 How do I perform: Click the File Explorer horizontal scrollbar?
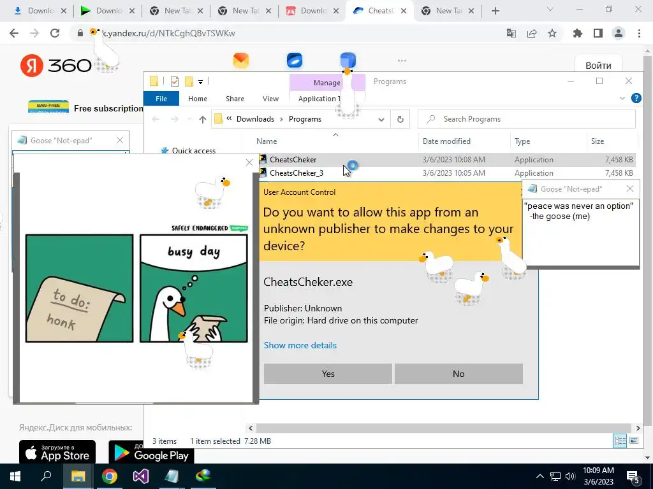point(444,428)
